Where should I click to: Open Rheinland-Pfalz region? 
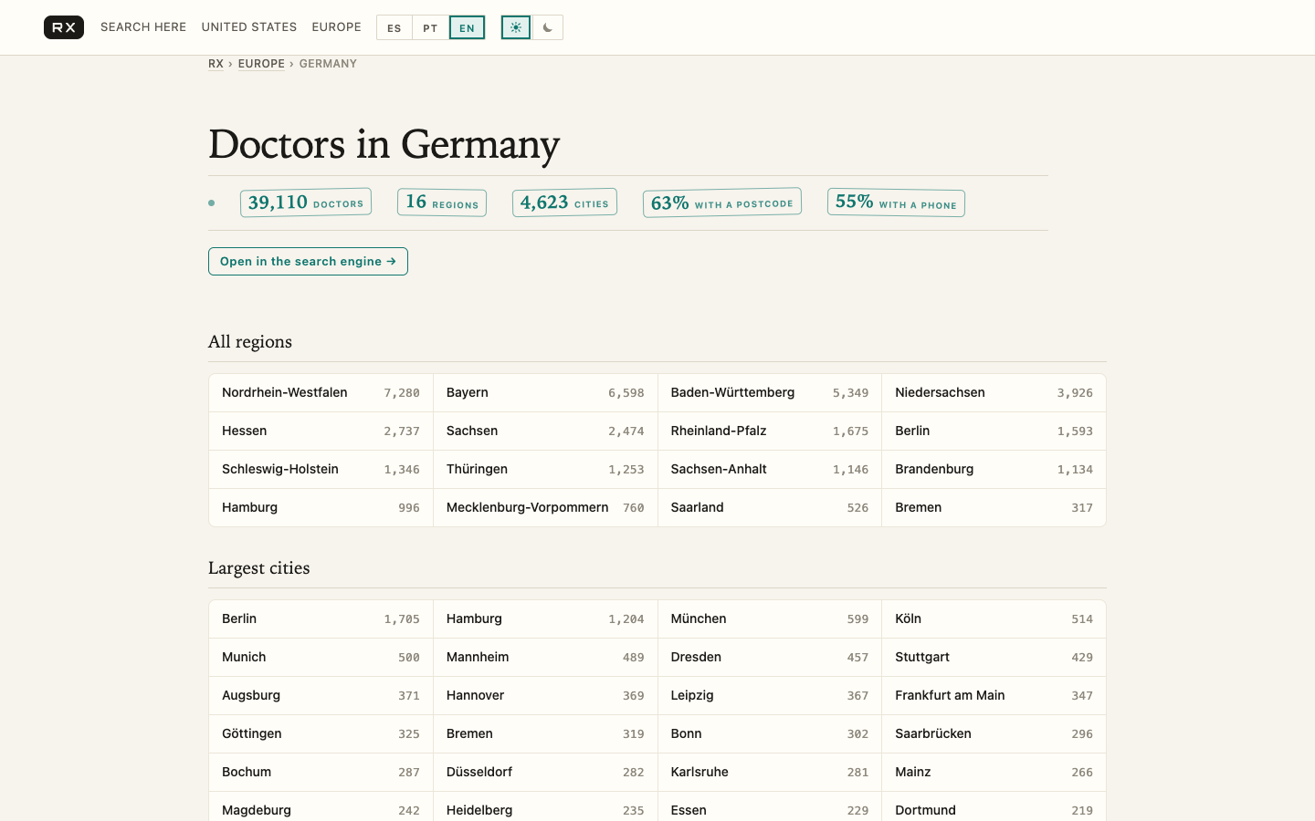[x=770, y=431]
